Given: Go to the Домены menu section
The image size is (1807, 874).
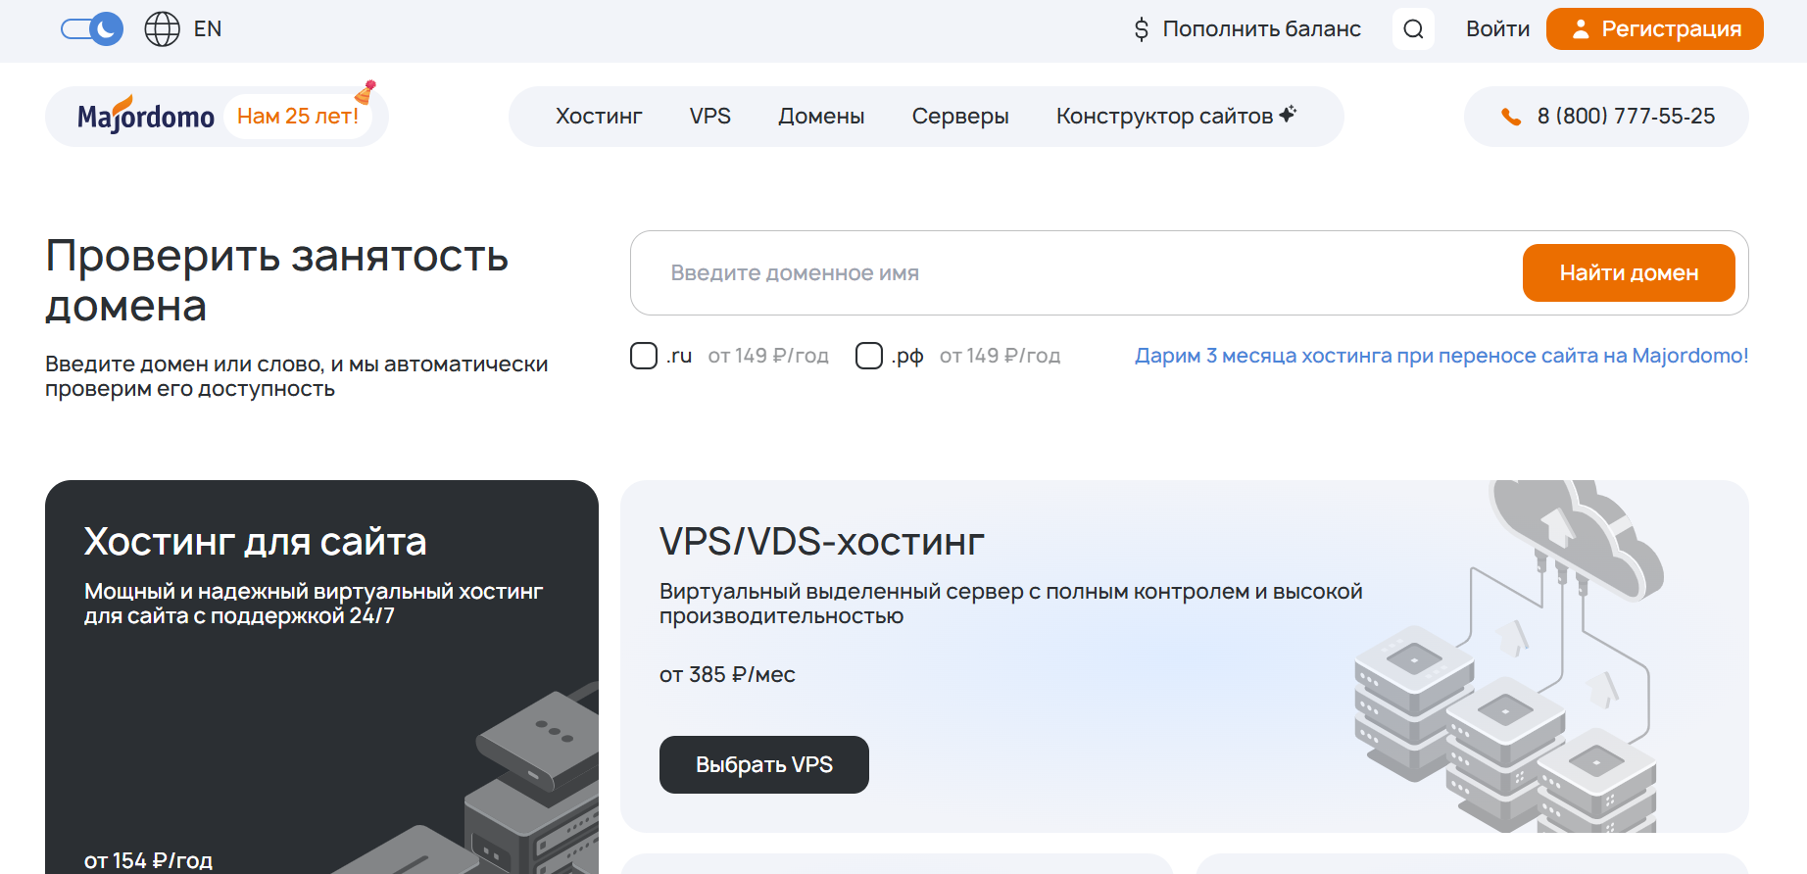Looking at the screenshot, I should point(821,117).
